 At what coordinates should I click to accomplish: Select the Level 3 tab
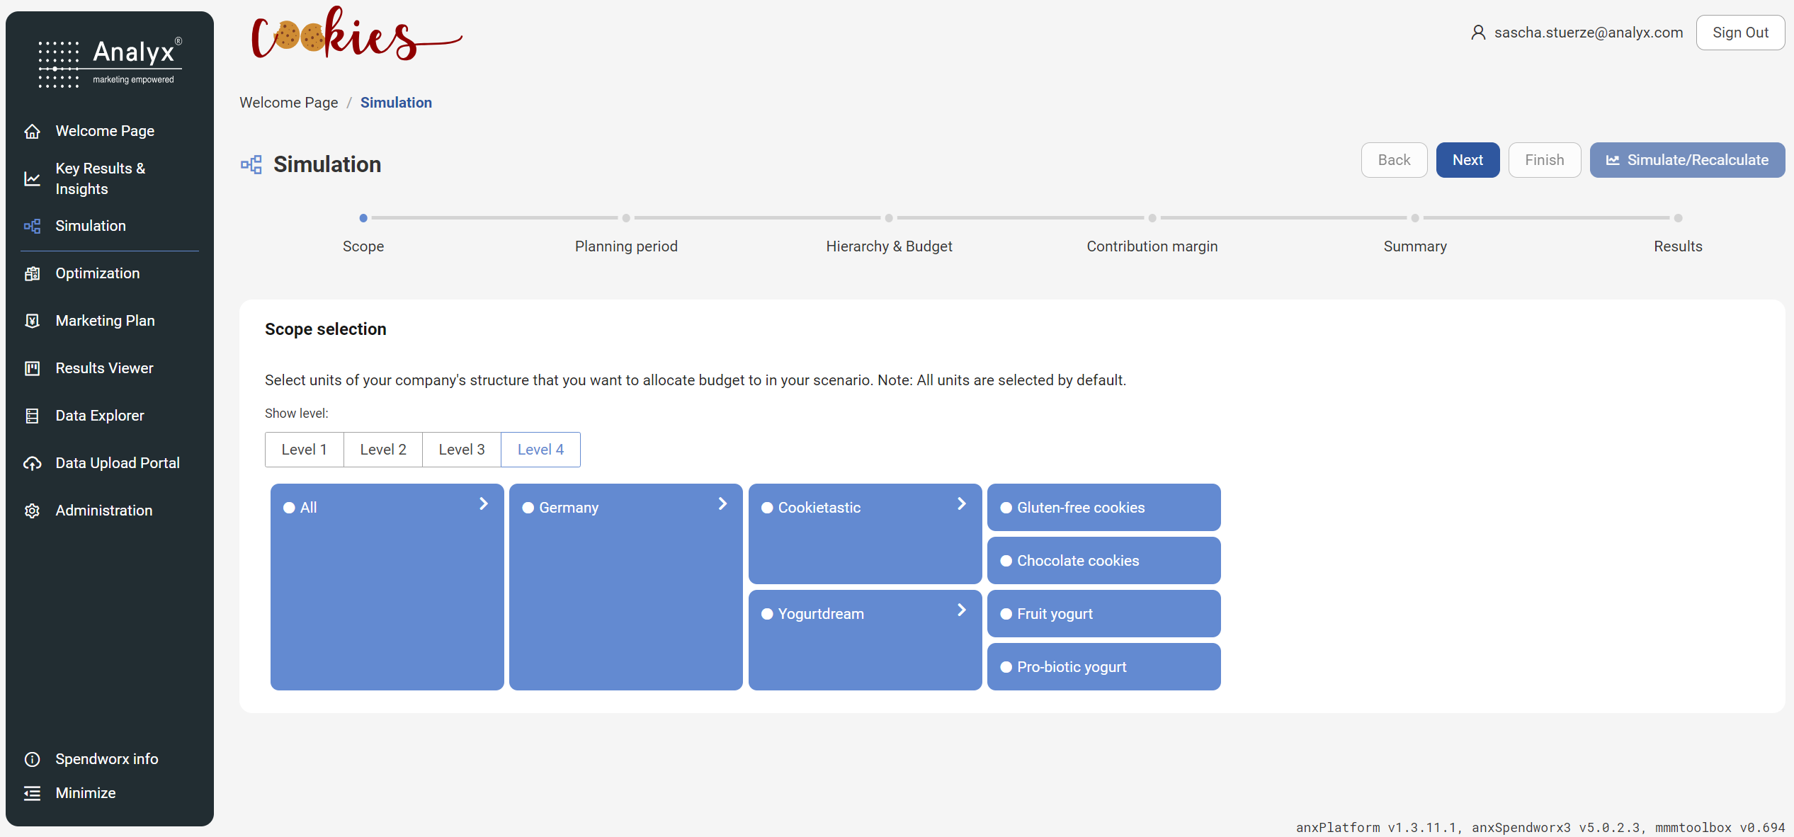[x=461, y=450]
